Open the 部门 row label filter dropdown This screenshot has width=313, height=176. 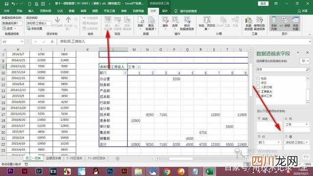coord(125,73)
